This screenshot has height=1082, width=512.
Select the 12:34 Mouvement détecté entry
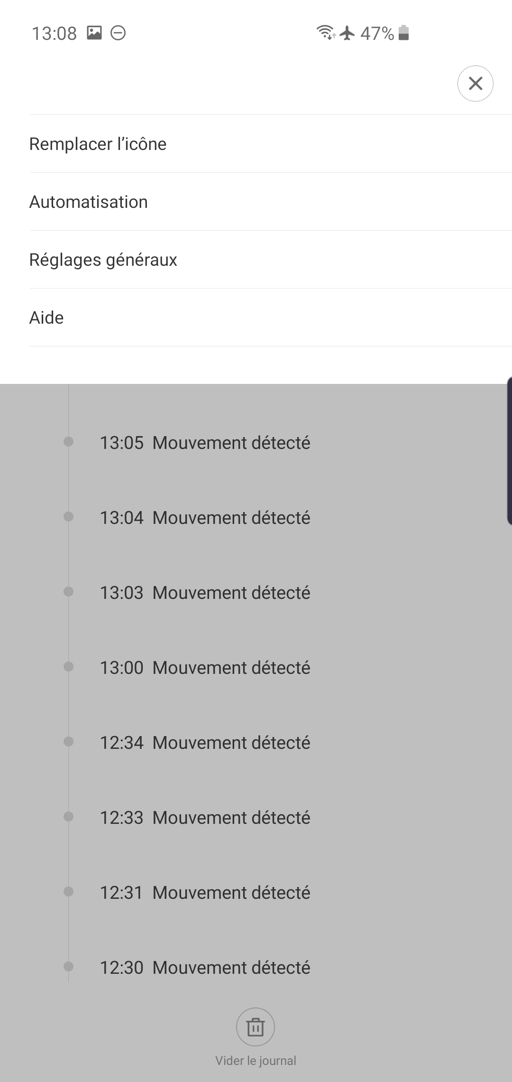pyautogui.click(x=205, y=743)
